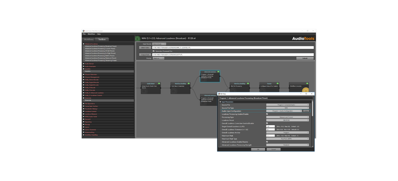Collapse the Advanced Loudness toolbox category
The image size is (398, 181).
[83, 44]
